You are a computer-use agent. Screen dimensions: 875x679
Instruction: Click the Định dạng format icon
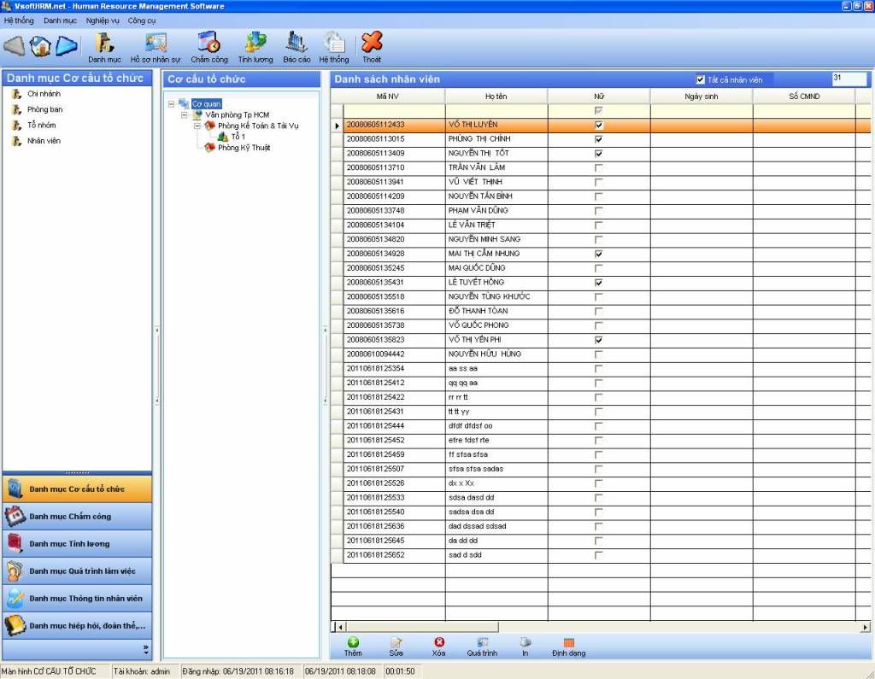[x=568, y=647]
